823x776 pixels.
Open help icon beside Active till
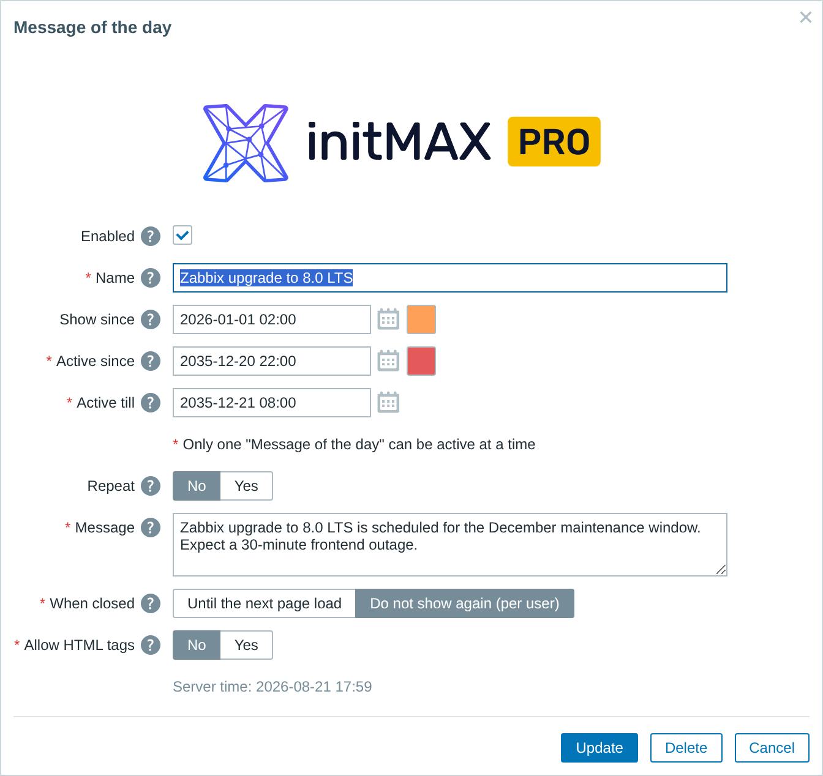point(151,403)
